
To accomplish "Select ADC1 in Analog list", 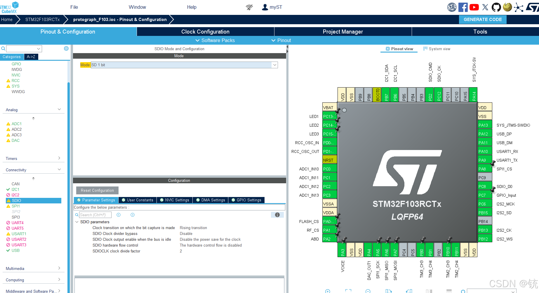I will pos(17,124).
